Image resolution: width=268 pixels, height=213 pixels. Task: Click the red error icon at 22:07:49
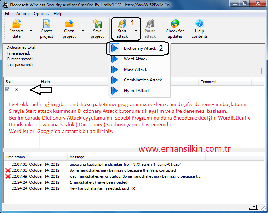tap(8, 176)
